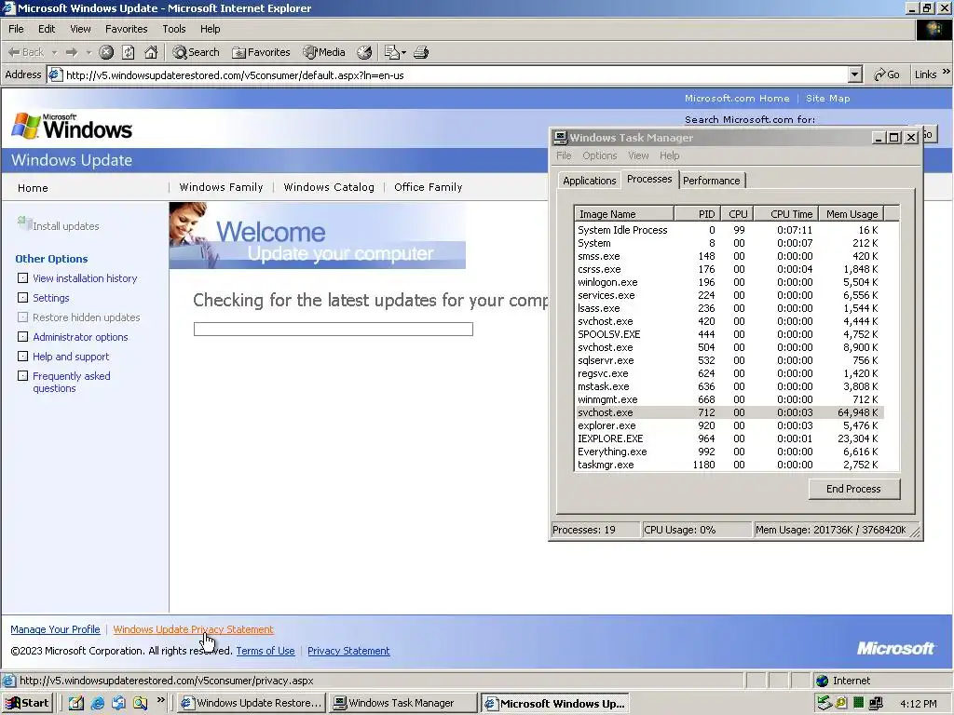This screenshot has width=954, height=715.
Task: Sort processes by Mem Usage column
Action: 852,214
